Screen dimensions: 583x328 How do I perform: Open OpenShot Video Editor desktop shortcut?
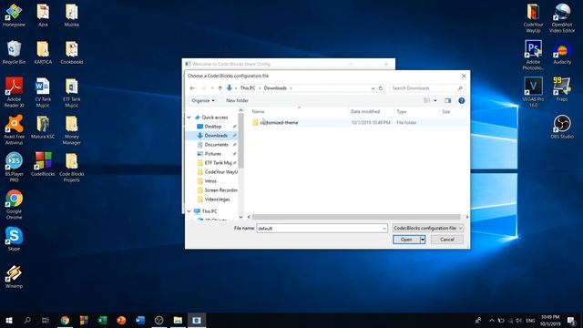point(562,18)
